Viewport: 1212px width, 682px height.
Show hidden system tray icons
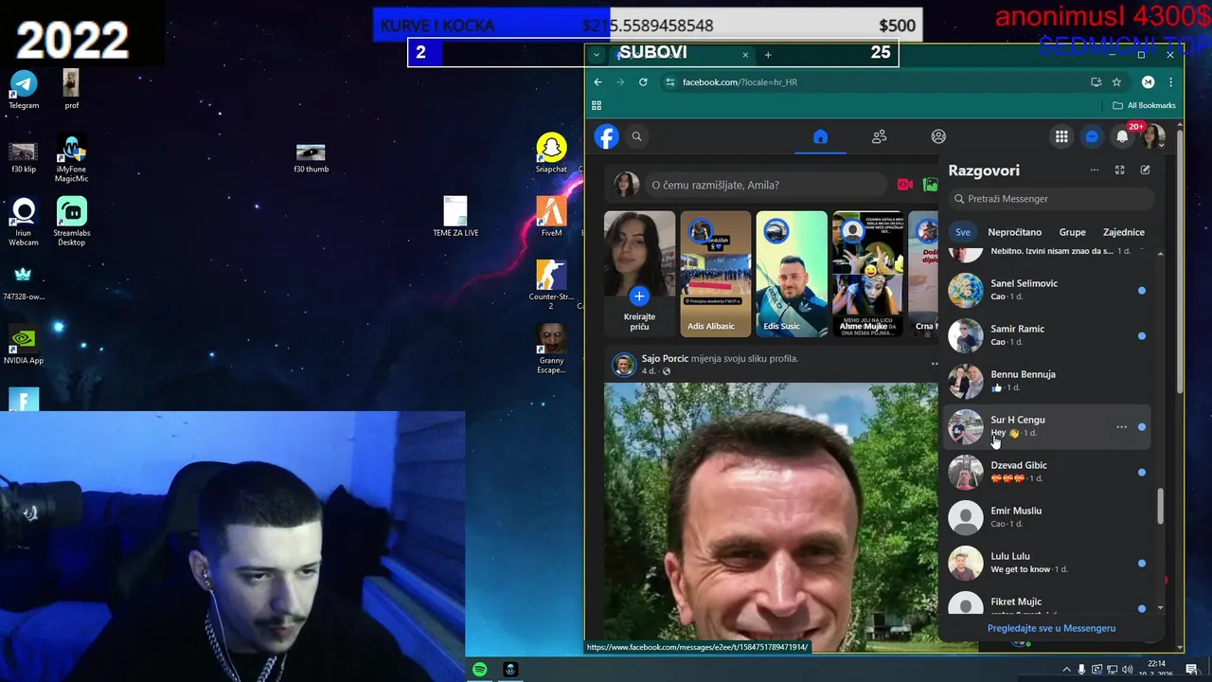tap(1067, 670)
